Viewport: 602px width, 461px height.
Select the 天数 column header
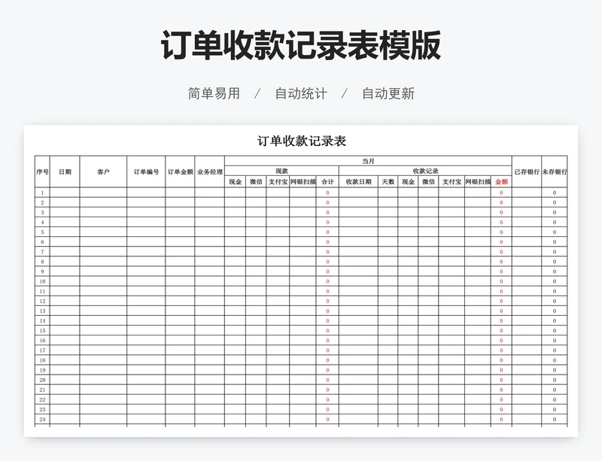click(x=388, y=182)
